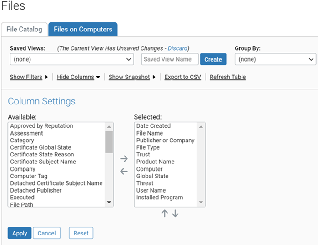Screen dimensions: 318x245
Task: Select Certificate Global State in Available list
Action: (x=40, y=147)
